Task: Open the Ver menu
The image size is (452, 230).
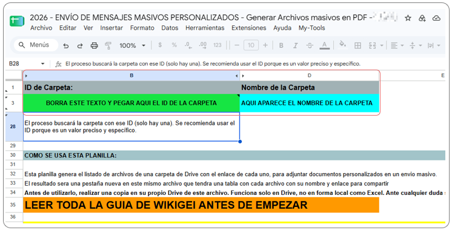Action: [x=88, y=28]
